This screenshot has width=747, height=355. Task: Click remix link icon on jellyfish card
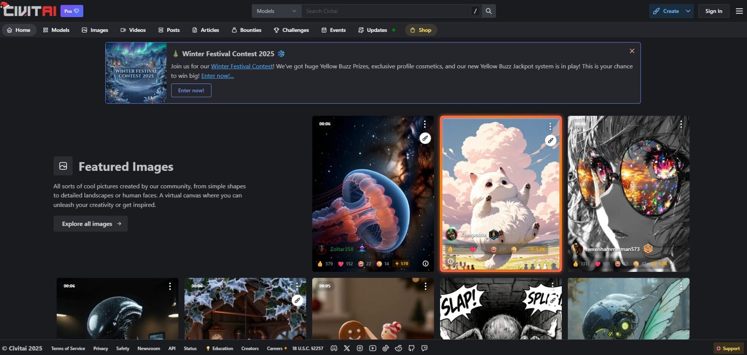click(x=425, y=138)
